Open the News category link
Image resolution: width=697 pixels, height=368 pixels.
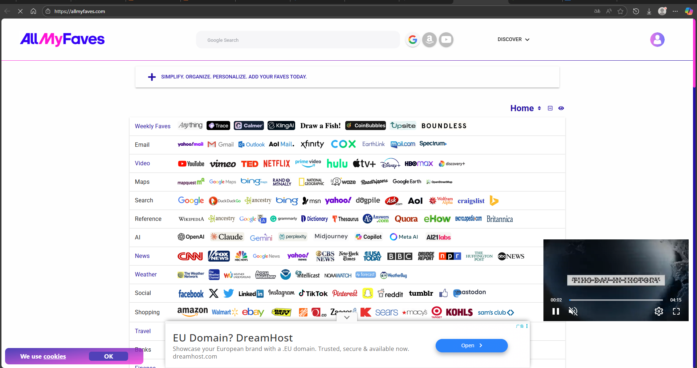pos(142,256)
